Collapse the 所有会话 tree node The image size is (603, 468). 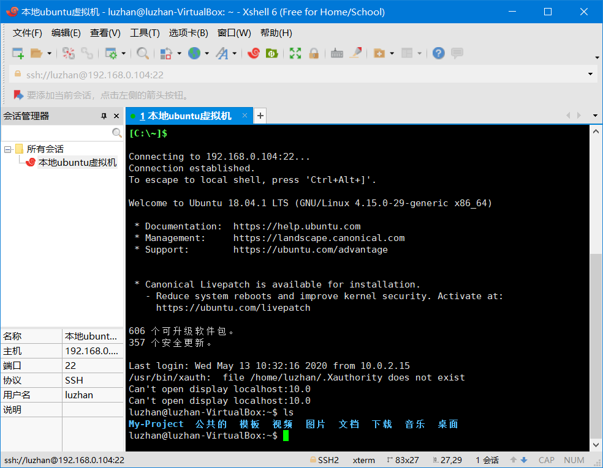click(7, 149)
